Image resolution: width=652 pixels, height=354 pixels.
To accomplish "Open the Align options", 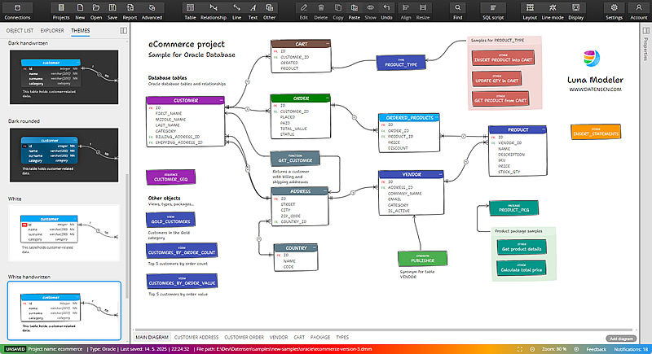I will click(x=406, y=11).
